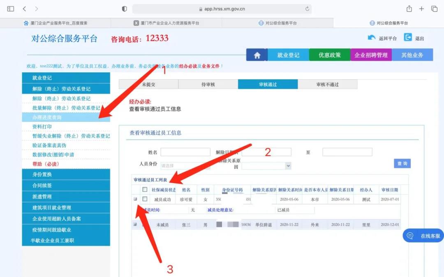Expand the 张三 未减员 row details

[135, 224]
